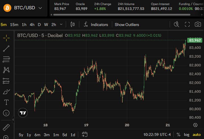The height and width of the screenshot is (139, 204).
Task: Select the trend line drawing tool
Action: tap(6, 49)
